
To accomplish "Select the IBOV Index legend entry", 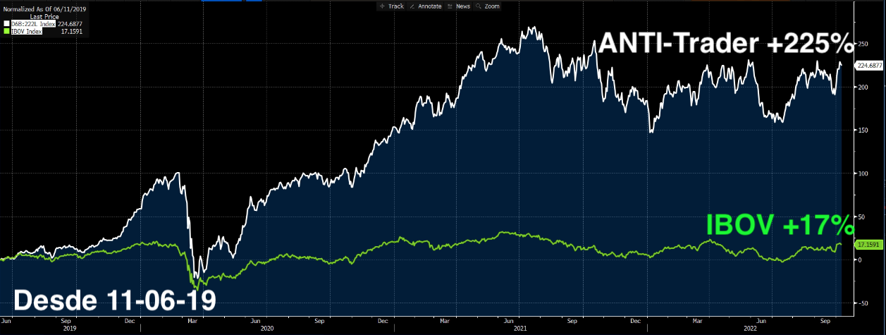I will point(27,32).
